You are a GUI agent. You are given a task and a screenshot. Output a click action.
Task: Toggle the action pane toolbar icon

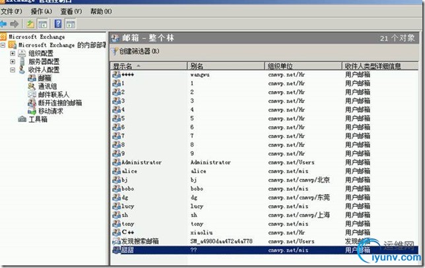[x=71, y=24]
